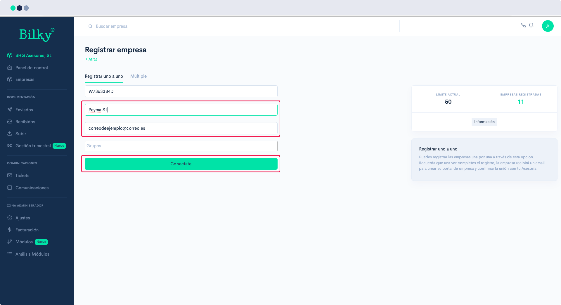Open the Grupos selection field
The height and width of the screenshot is (305, 561).
181,146
